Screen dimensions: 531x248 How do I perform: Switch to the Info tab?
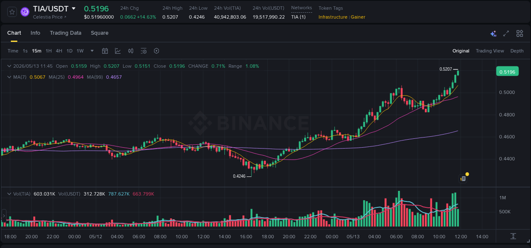pyautogui.click(x=35, y=33)
